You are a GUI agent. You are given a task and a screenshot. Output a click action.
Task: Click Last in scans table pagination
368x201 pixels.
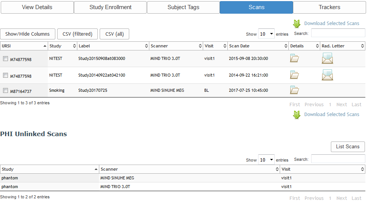356,105
